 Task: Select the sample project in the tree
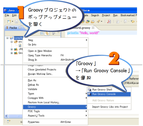18,38
